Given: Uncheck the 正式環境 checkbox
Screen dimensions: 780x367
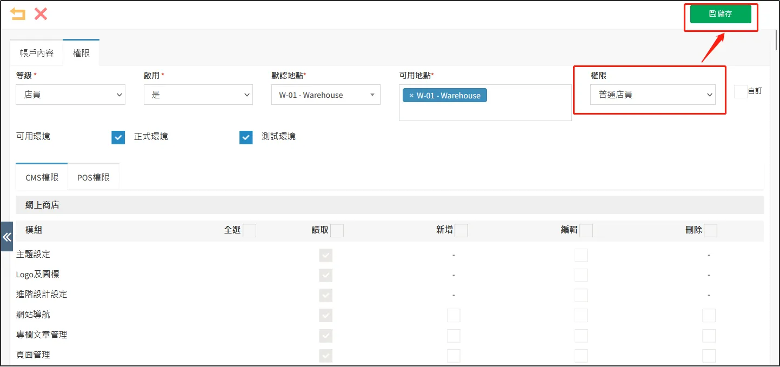Looking at the screenshot, I should coord(118,137).
